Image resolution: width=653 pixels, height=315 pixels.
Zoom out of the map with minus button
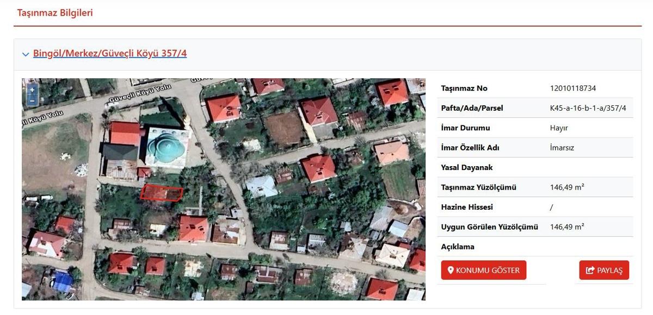click(x=32, y=100)
